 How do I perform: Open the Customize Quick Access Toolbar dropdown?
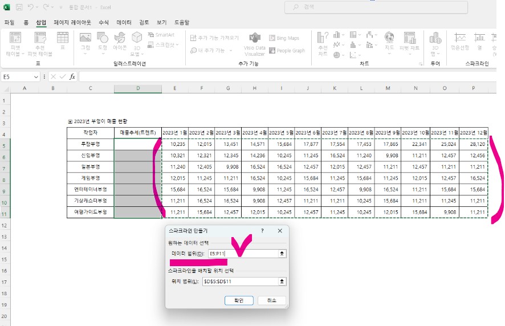(x=60, y=7)
